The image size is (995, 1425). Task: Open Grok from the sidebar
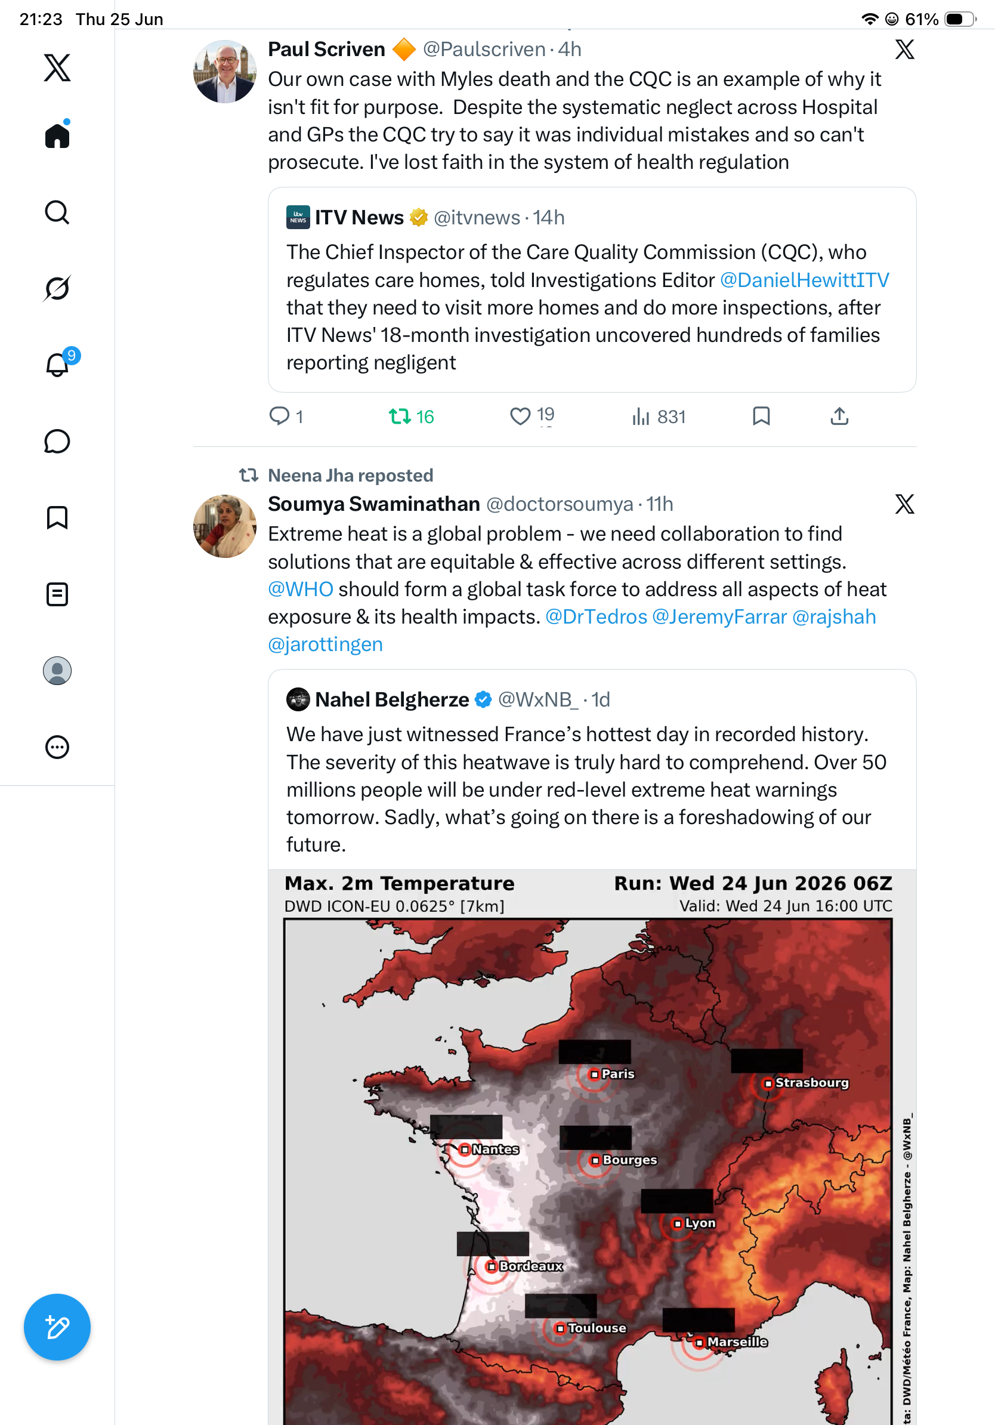[x=57, y=289]
